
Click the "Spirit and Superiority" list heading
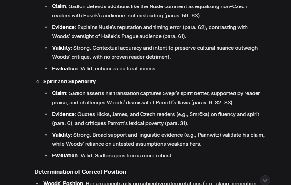69,81
